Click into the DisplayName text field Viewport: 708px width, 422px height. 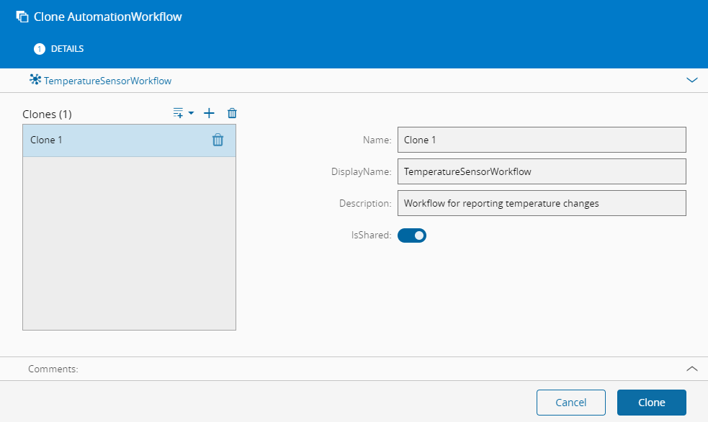coord(541,171)
